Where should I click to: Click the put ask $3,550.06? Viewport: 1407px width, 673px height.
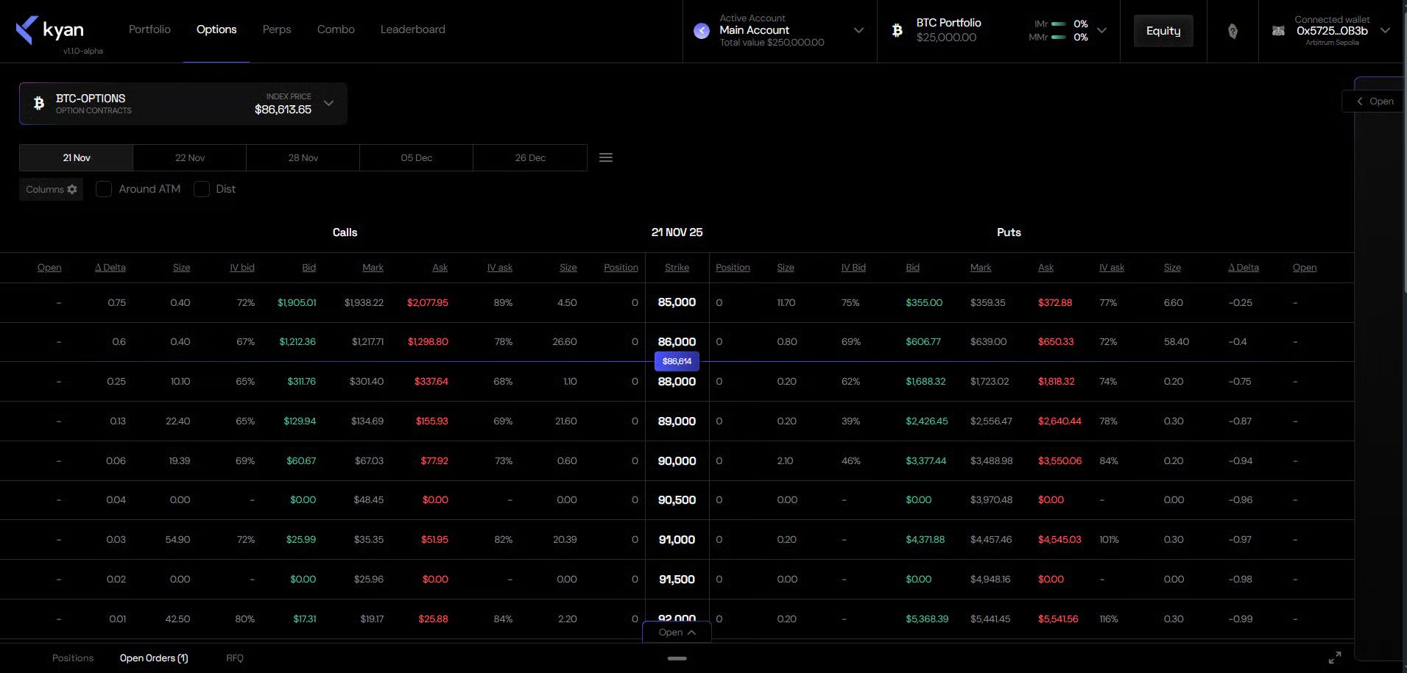tap(1060, 461)
